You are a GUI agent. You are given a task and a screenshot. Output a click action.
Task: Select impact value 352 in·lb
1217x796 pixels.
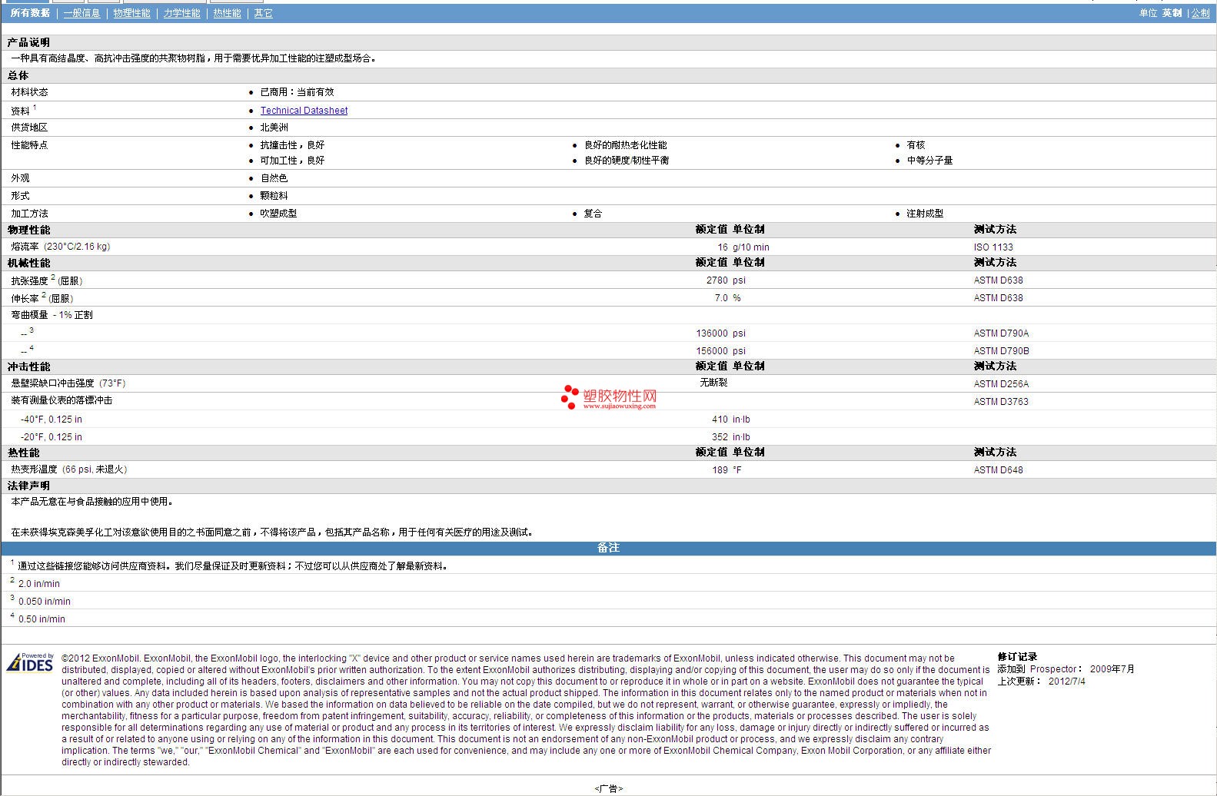click(x=730, y=437)
